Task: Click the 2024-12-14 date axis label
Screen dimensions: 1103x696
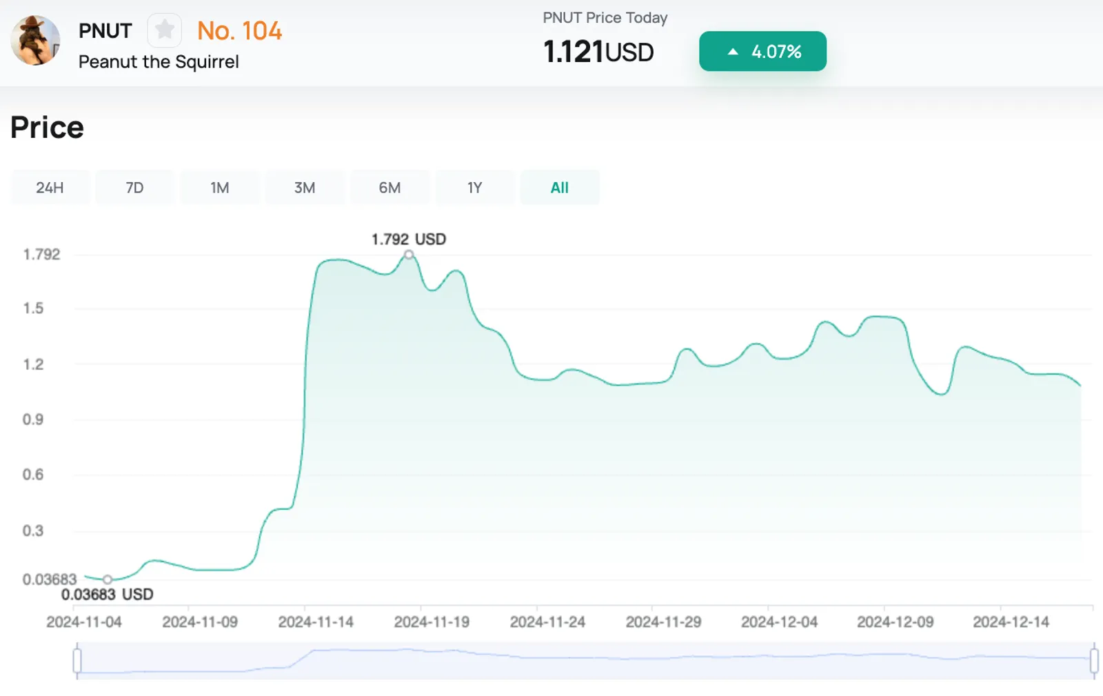Action: pyautogui.click(x=1011, y=622)
